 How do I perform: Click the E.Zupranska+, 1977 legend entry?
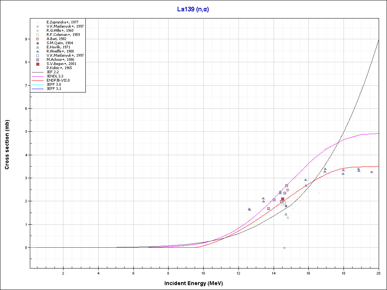62,22
